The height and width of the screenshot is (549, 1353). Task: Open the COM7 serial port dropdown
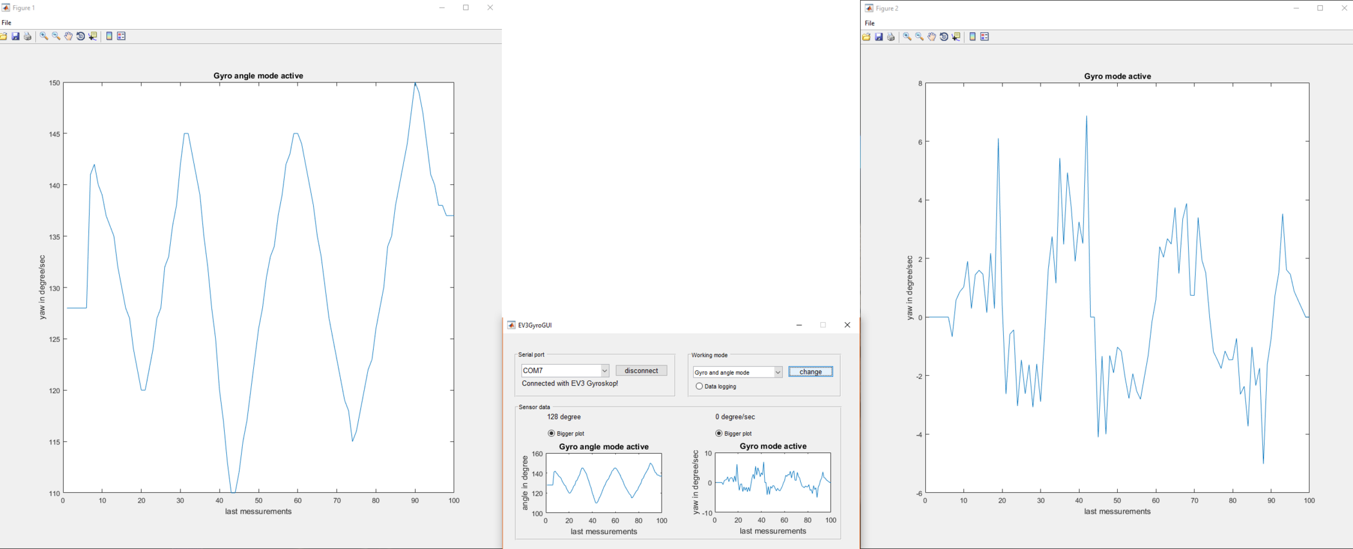tap(604, 371)
